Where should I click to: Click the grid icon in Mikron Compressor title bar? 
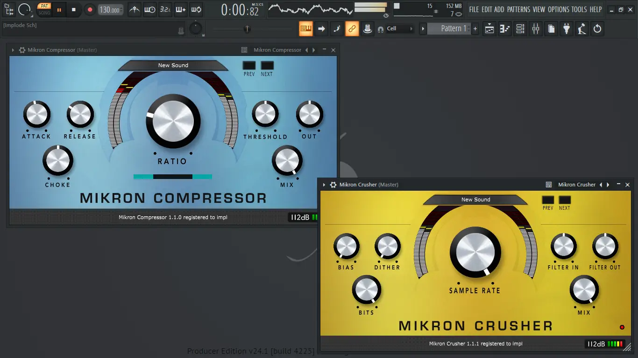click(x=244, y=50)
